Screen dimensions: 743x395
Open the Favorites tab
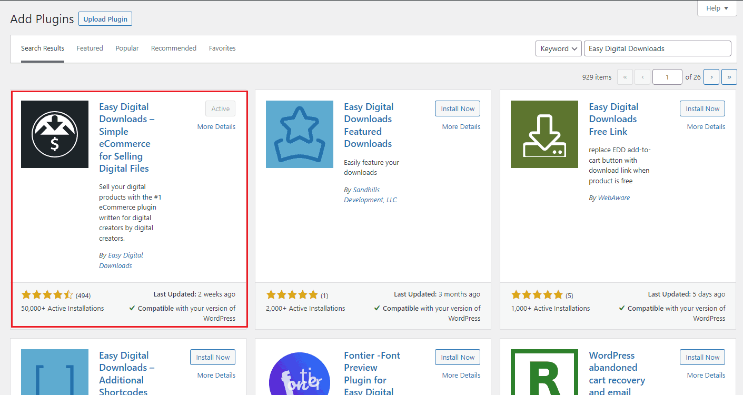click(x=222, y=48)
